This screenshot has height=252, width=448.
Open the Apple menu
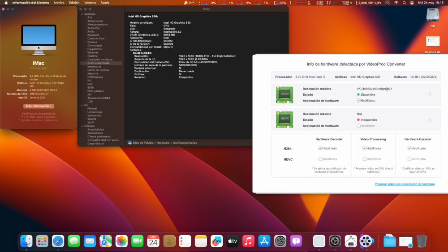[x=6, y=3]
